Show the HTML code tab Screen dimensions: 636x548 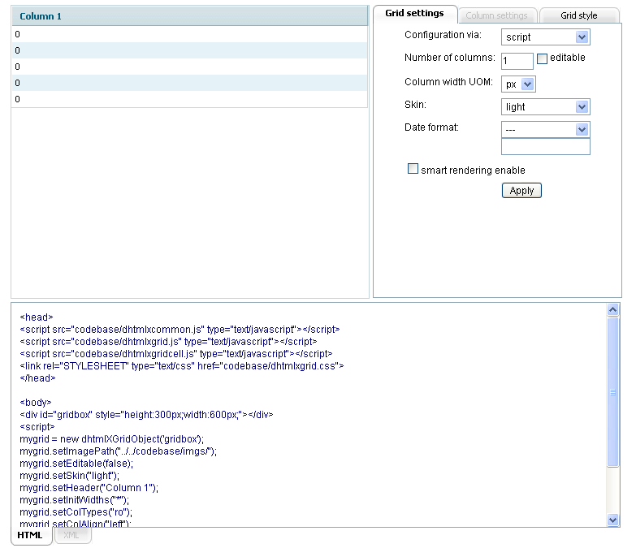point(31,536)
